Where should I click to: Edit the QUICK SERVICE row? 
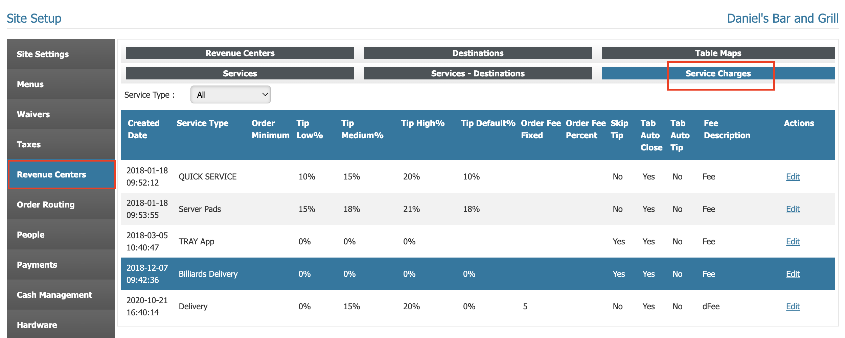[x=793, y=177]
